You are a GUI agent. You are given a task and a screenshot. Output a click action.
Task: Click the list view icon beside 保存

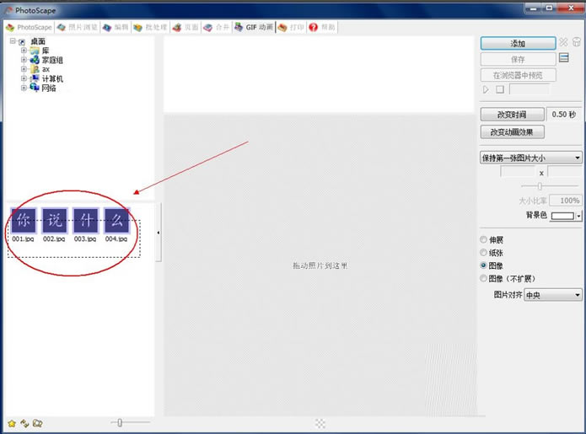[564, 58]
